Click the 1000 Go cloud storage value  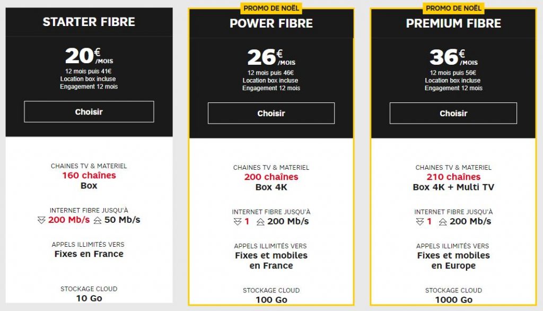[454, 300]
